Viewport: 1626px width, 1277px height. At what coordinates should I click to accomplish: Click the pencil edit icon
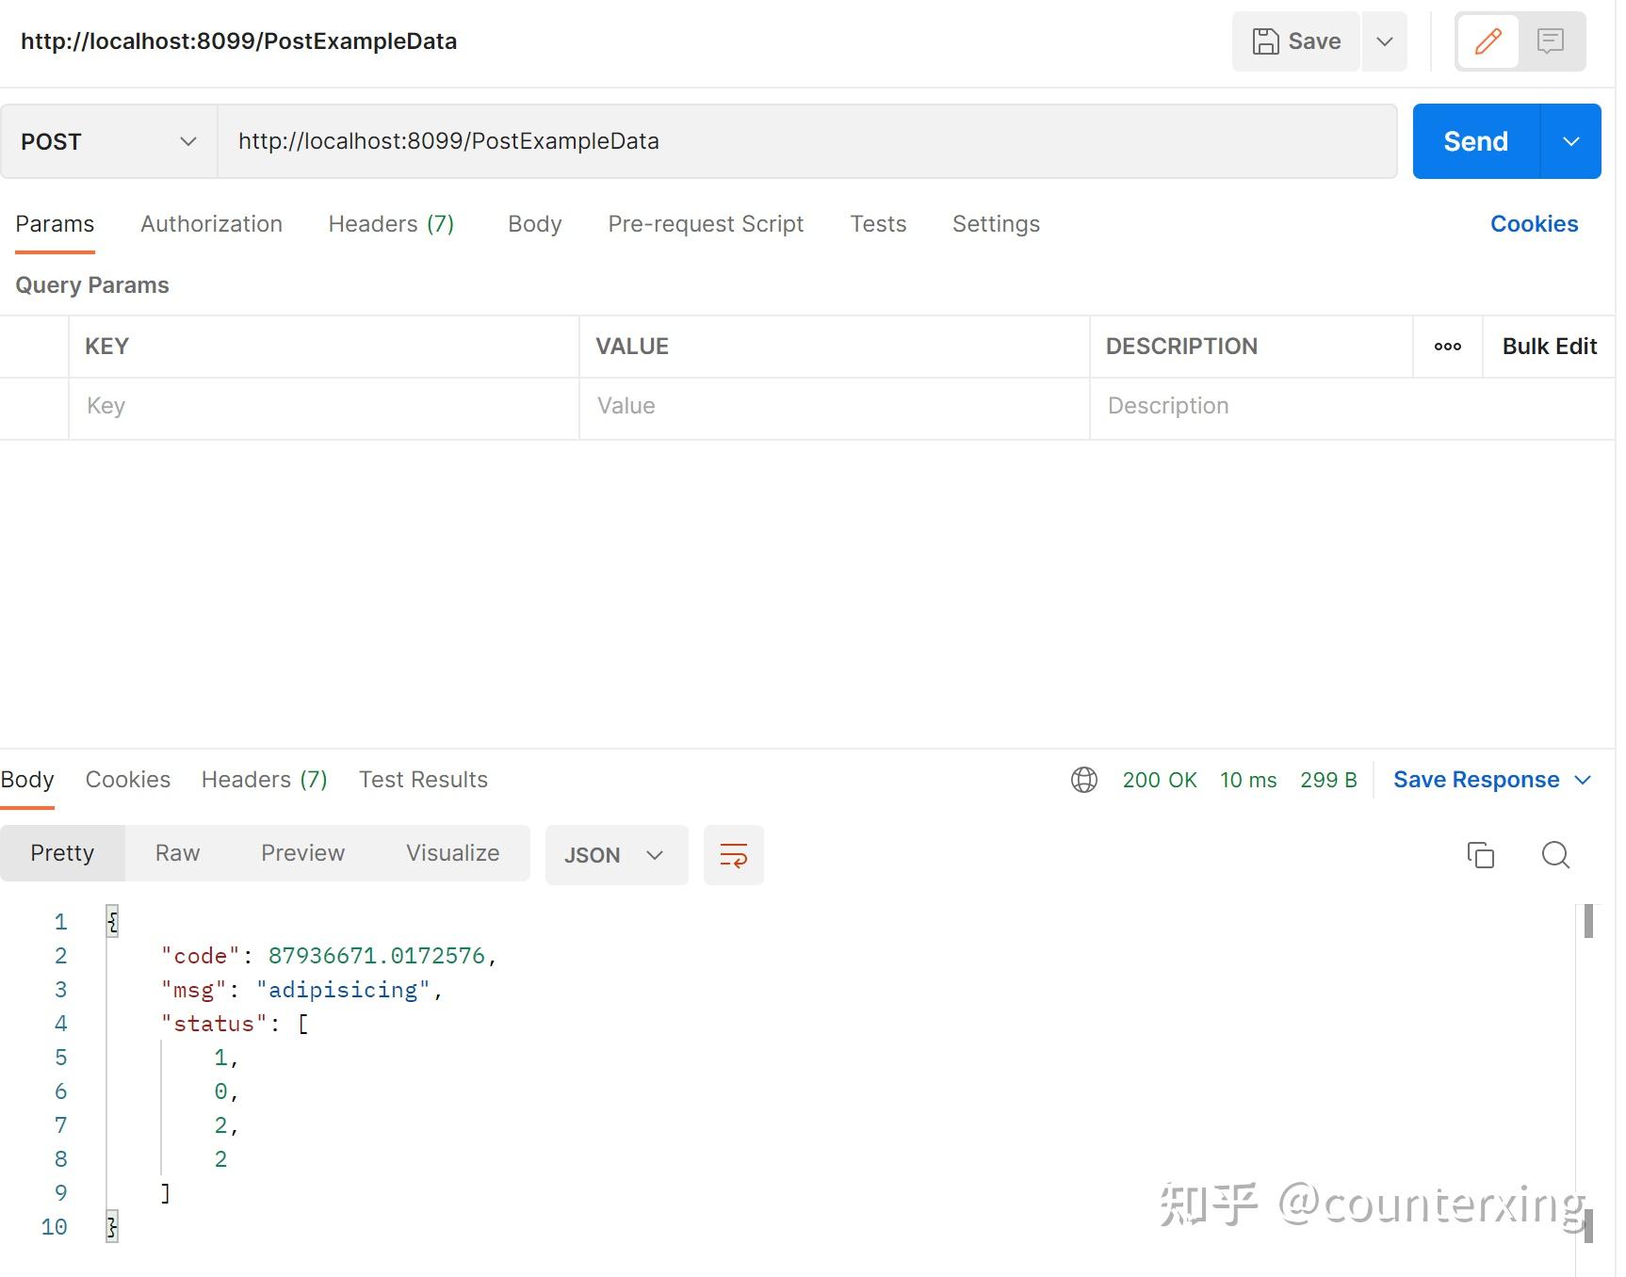[1488, 41]
